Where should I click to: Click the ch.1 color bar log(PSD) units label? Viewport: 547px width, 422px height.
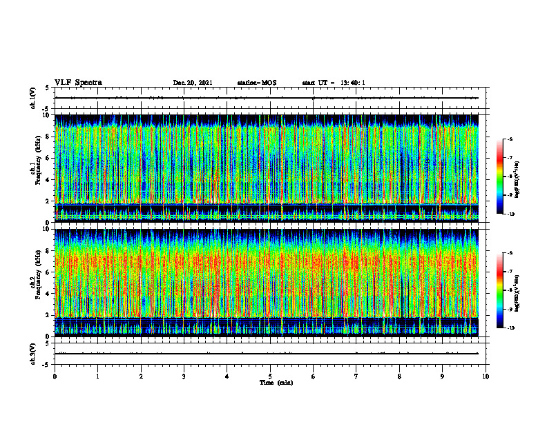pos(517,180)
